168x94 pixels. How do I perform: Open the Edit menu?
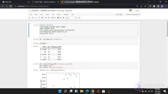[x=36, y=14]
